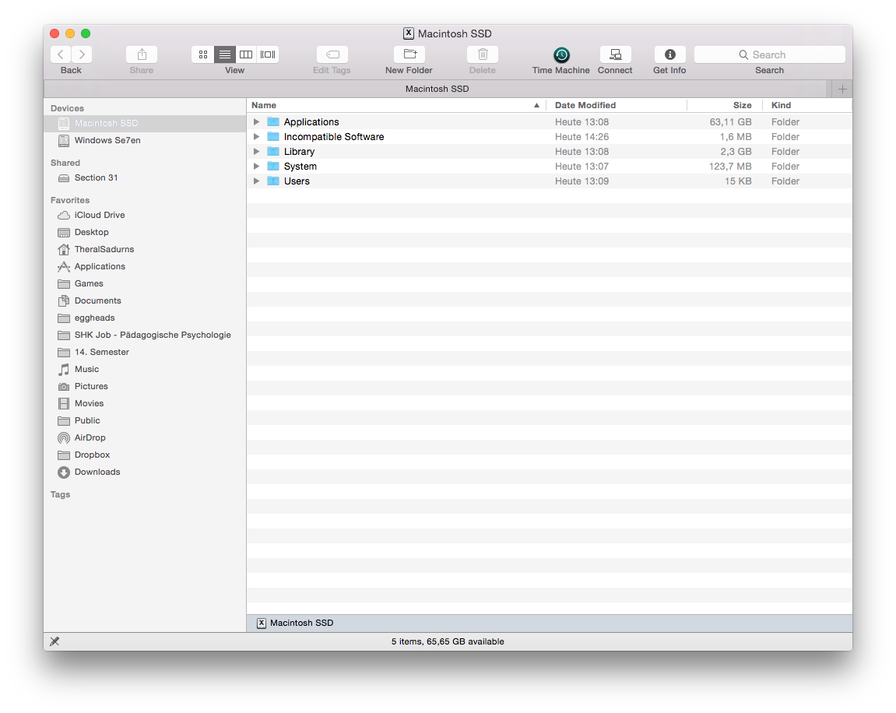Select the Macintosh SSD tab

tap(437, 89)
